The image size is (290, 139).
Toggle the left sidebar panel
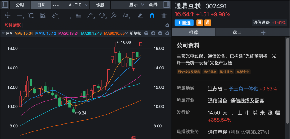pos(5,5)
